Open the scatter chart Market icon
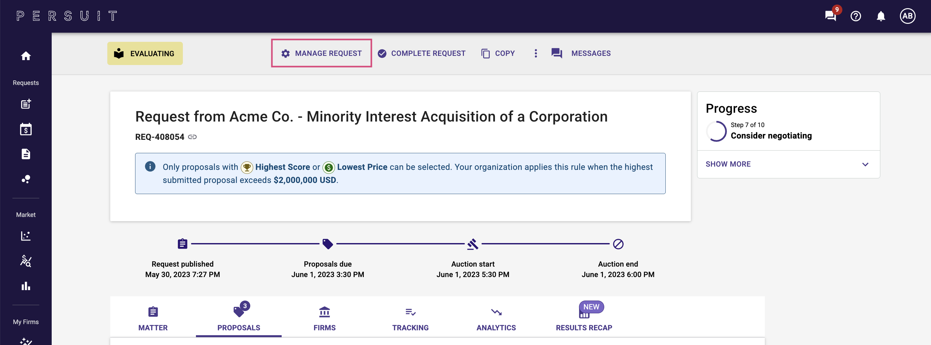The width and height of the screenshot is (931, 345). [x=26, y=236]
